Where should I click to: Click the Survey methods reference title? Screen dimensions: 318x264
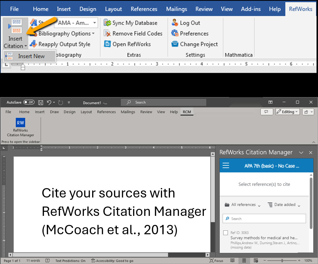264,238
